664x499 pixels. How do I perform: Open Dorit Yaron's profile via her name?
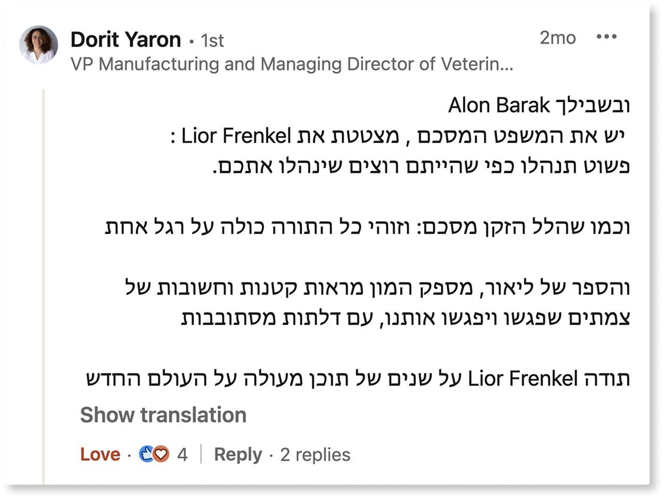point(126,39)
